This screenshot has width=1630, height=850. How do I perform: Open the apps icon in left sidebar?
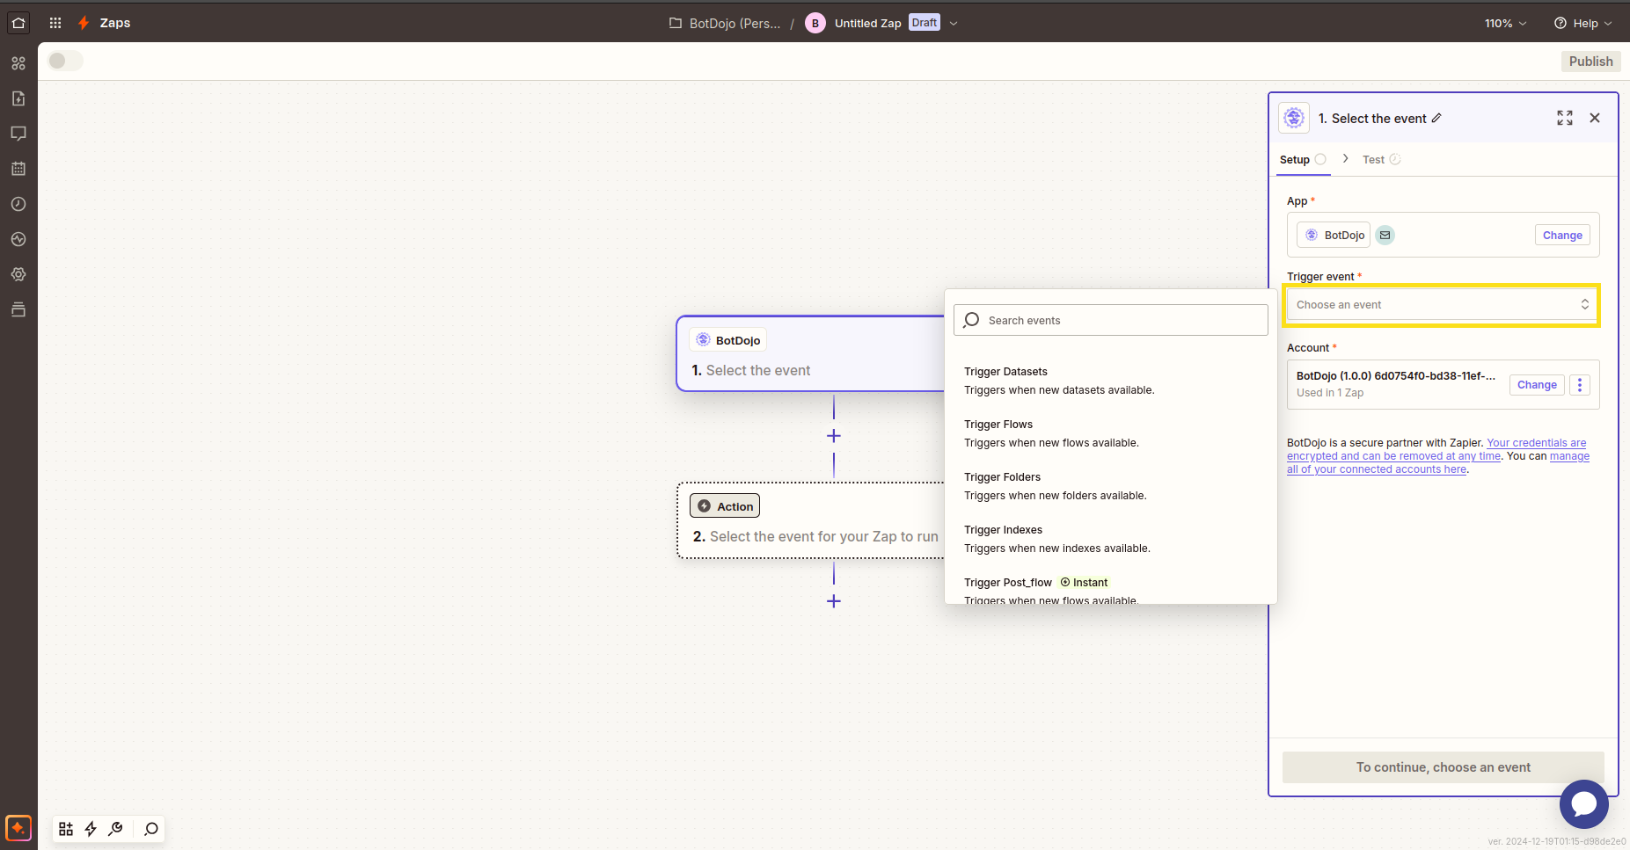pyautogui.click(x=18, y=63)
